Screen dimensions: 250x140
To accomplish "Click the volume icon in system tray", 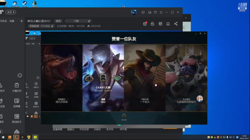I will coord(230,137).
